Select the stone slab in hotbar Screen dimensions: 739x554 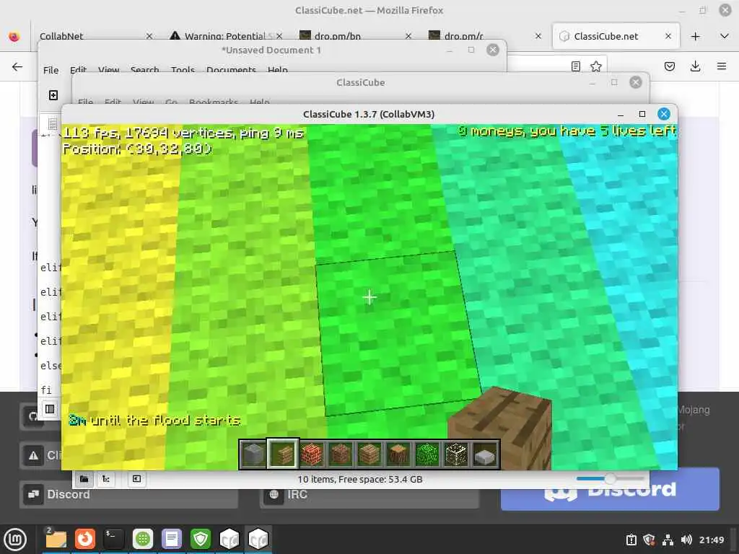pos(485,454)
